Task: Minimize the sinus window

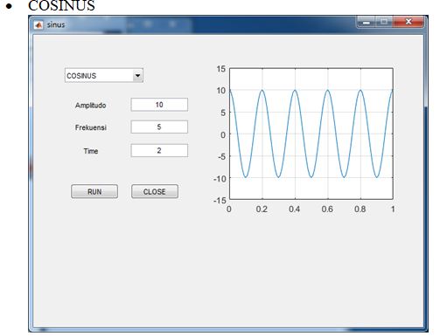Action: point(367,22)
